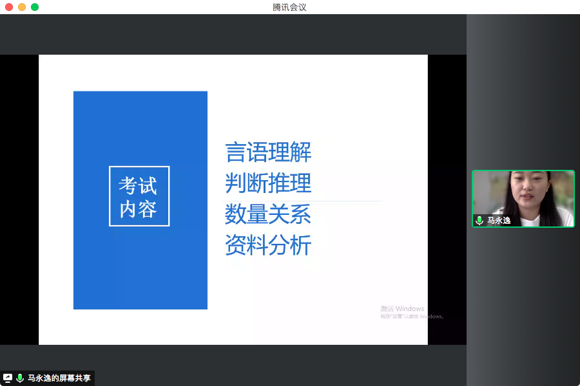Click the screen share icon in bottom-left status bar
This screenshot has height=386, width=580.
pos(8,378)
